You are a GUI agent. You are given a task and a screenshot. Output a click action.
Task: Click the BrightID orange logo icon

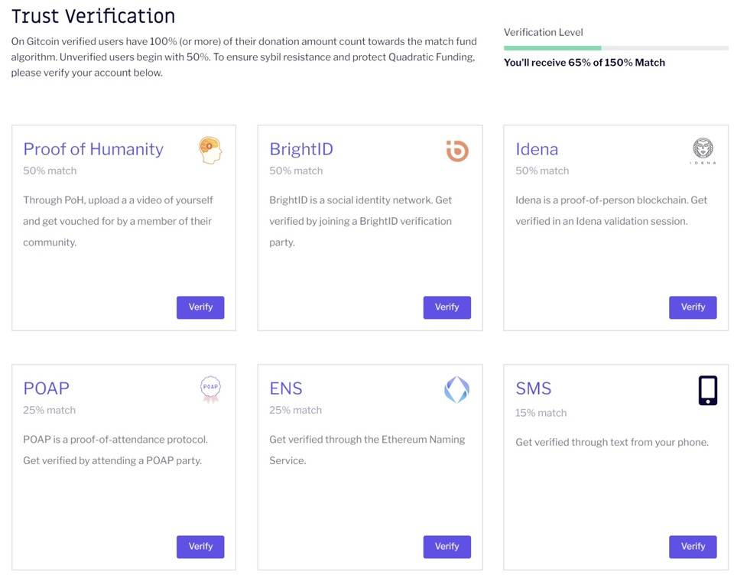point(457,151)
